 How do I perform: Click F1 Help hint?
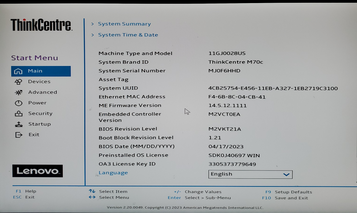tap(26, 191)
